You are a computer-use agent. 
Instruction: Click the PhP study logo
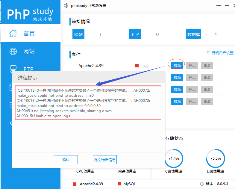[x=31, y=14]
